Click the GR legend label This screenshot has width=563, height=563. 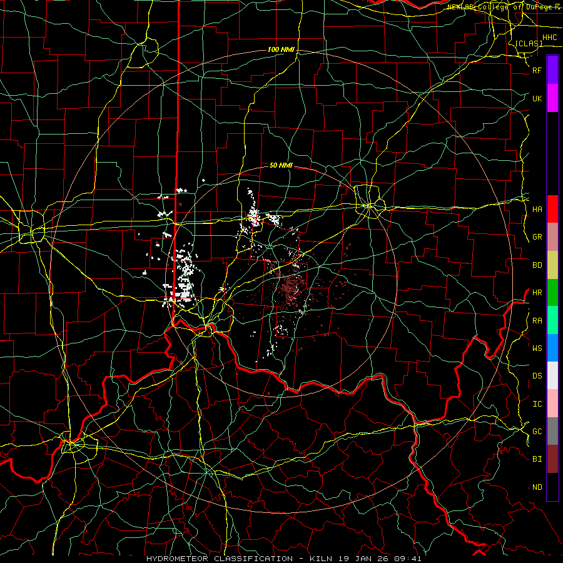pos(537,237)
